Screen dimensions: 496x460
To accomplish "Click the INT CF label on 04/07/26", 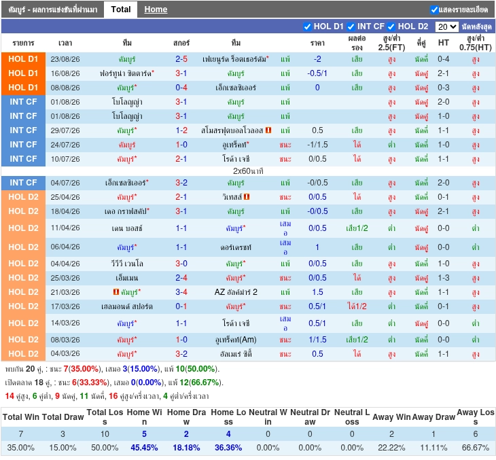I will 23,183.
